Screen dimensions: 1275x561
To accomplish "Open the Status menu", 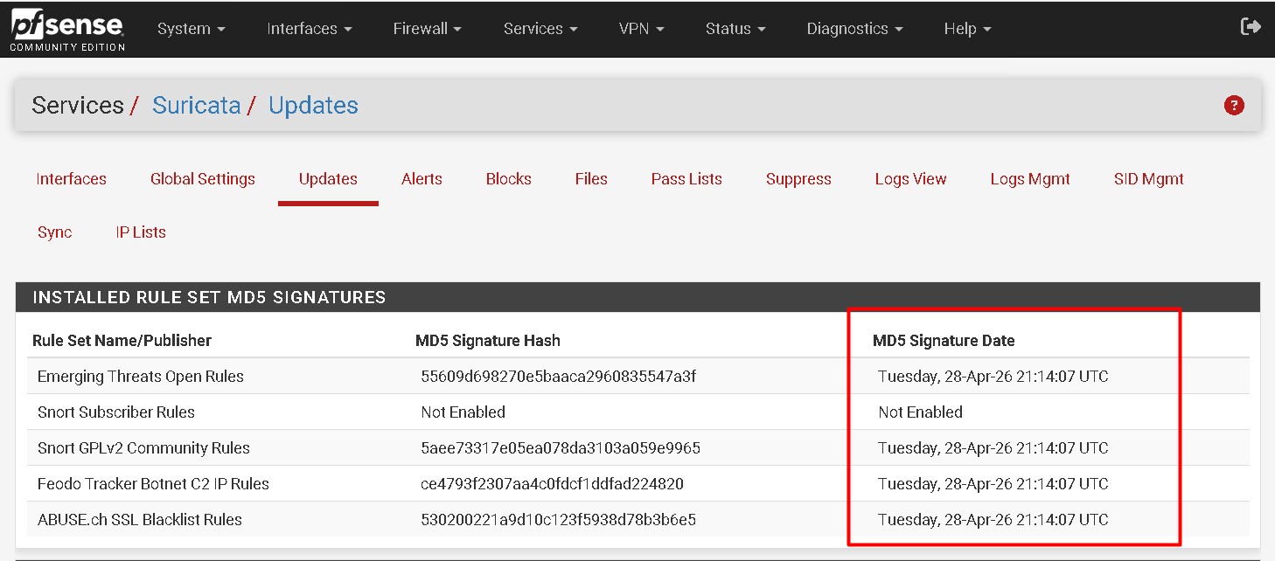I will point(735,28).
